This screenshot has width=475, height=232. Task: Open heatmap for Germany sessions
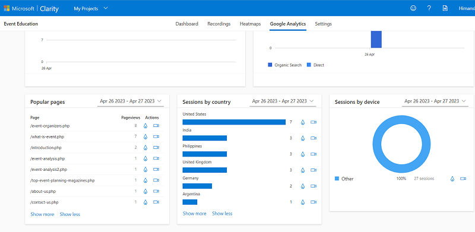pos(303,186)
